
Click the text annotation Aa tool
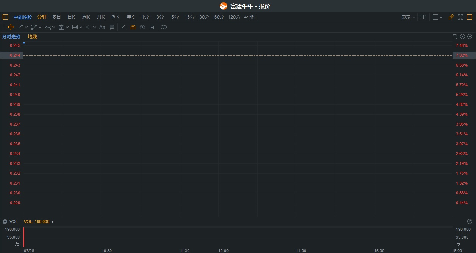coord(102,27)
